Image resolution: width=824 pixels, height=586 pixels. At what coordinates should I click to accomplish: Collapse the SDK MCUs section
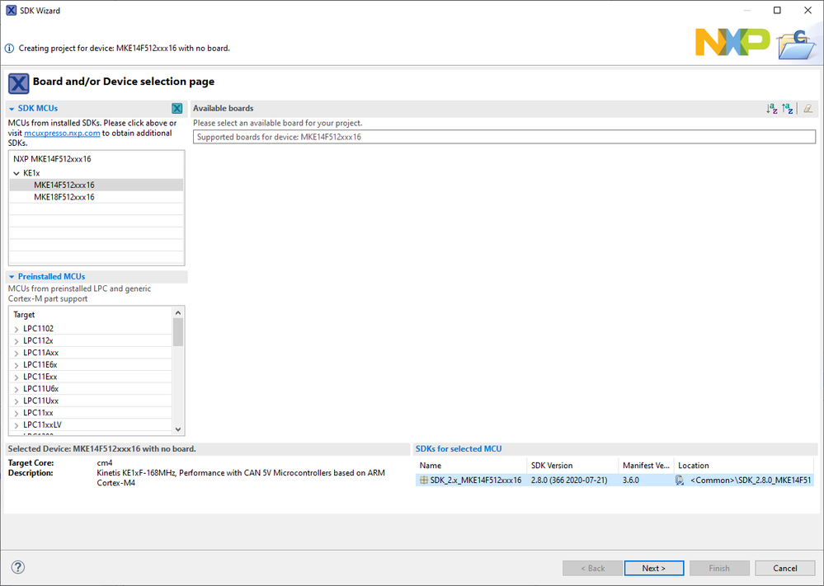[x=12, y=109]
